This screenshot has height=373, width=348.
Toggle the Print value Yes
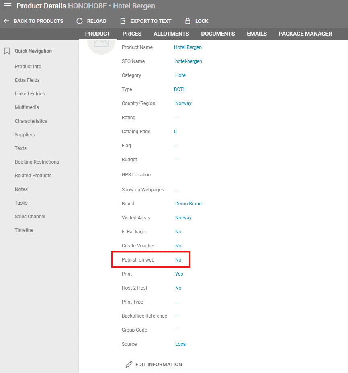click(179, 274)
